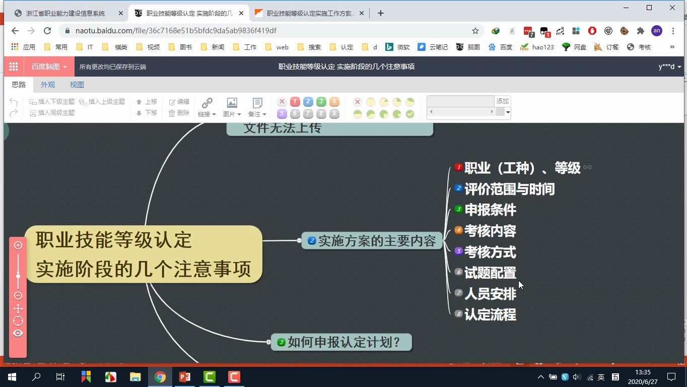Image resolution: width=687 pixels, height=387 pixels.
Task: Switch to 职业技能等级认定实施工作方案 browser tab
Action: click(310, 14)
